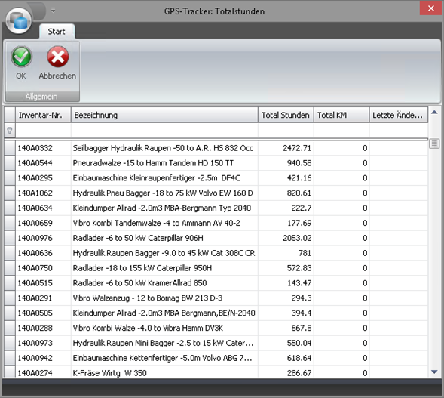Sort by Total Stunden column header

tap(286, 115)
